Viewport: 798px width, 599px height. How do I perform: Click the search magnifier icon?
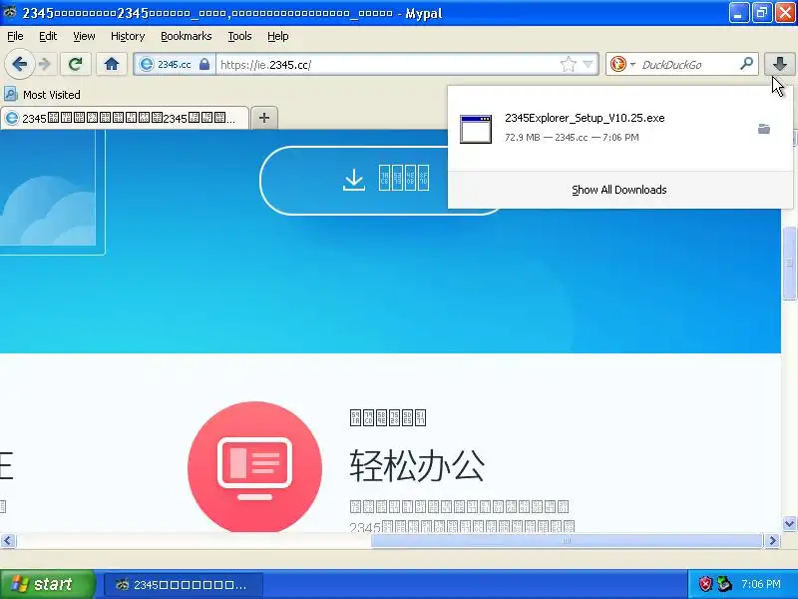(x=746, y=64)
